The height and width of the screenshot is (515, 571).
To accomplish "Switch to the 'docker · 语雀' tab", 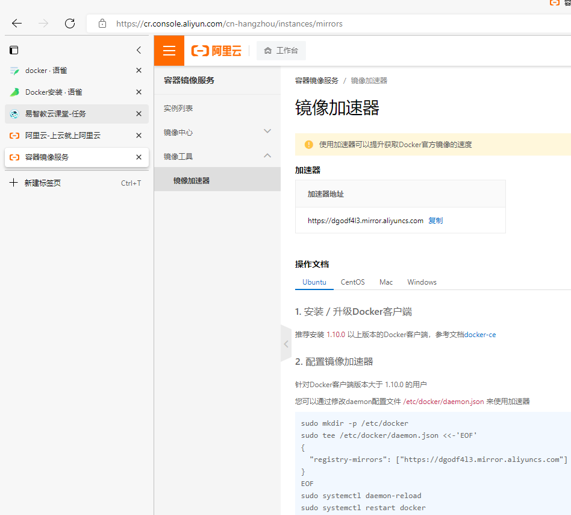I will 76,71.
